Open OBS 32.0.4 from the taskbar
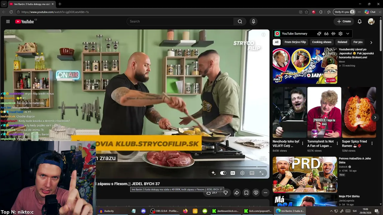 165,211
